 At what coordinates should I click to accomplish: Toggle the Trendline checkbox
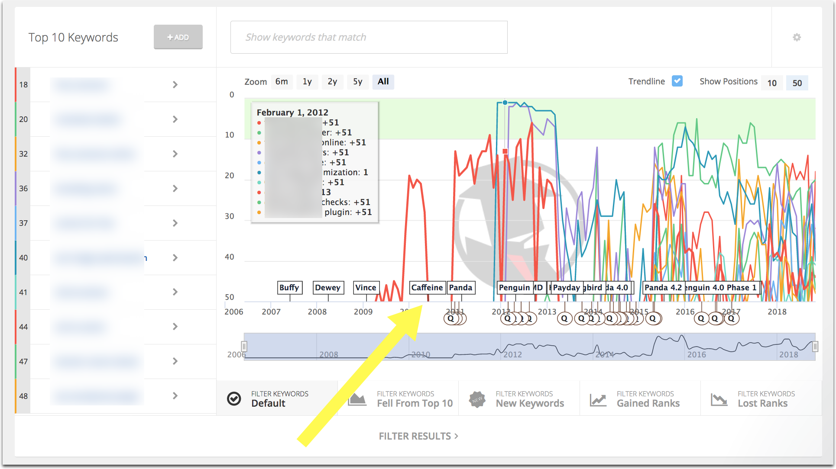coord(677,81)
